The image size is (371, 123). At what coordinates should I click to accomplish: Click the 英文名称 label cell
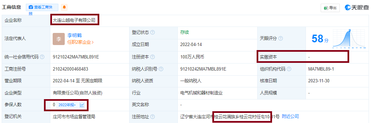[153, 105]
